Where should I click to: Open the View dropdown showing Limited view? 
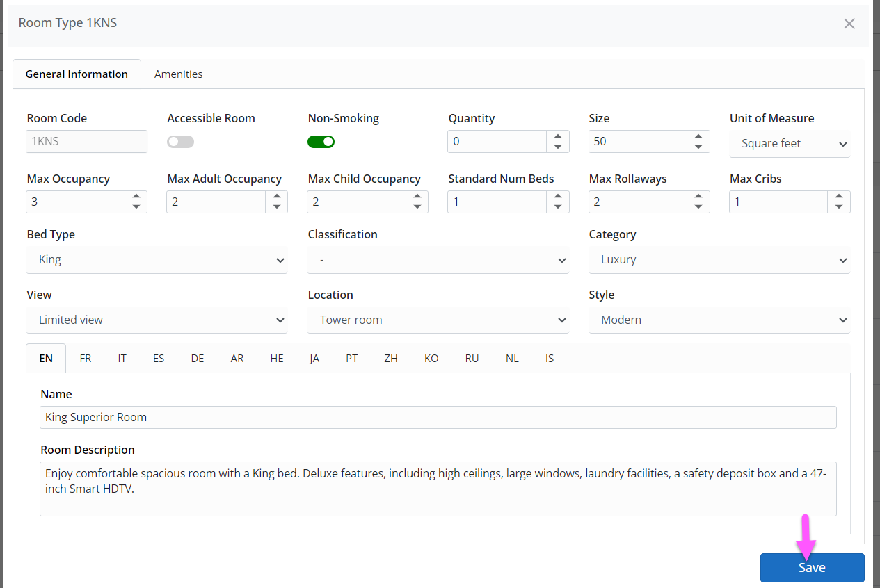[x=157, y=320]
